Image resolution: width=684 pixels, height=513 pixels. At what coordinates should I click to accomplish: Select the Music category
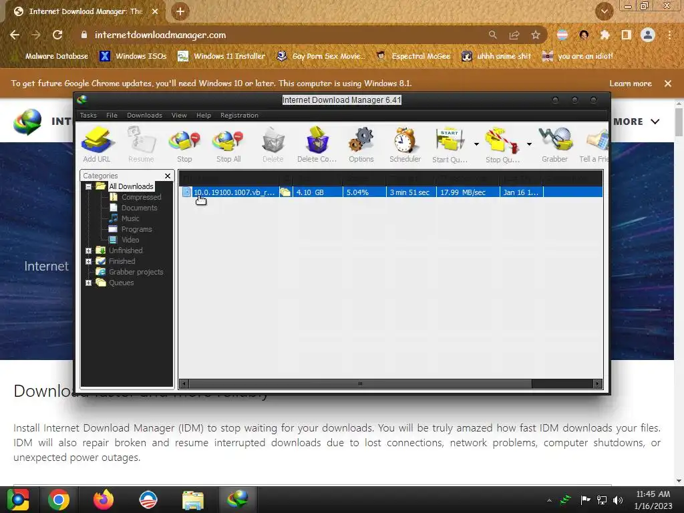(130, 218)
